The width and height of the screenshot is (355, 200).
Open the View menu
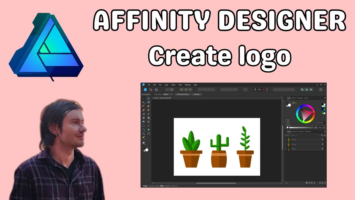(x=180, y=85)
